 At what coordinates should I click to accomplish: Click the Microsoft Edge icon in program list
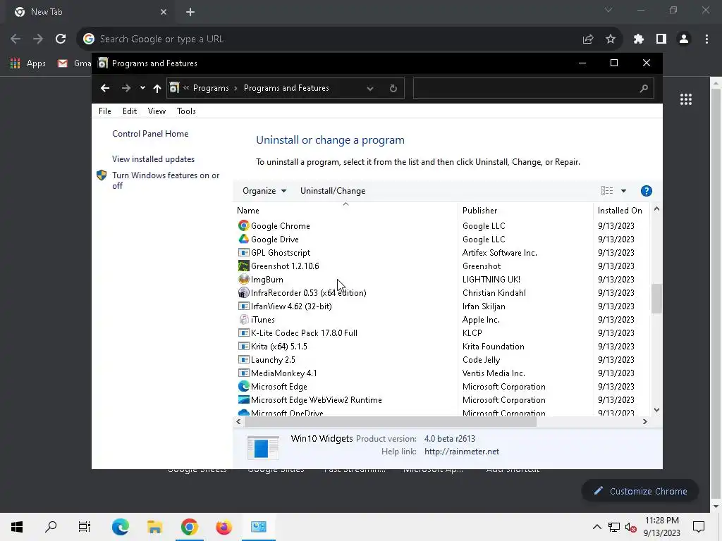click(243, 386)
